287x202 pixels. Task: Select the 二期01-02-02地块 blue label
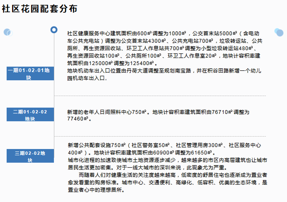[x=30, y=115]
